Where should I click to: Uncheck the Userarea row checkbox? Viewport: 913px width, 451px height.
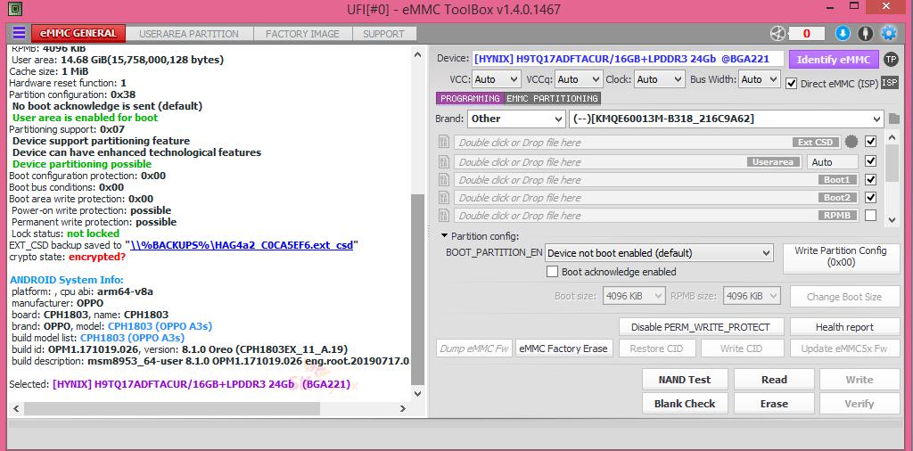click(x=870, y=161)
